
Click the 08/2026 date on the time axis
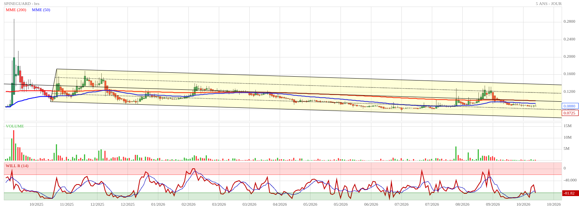point(462,204)
